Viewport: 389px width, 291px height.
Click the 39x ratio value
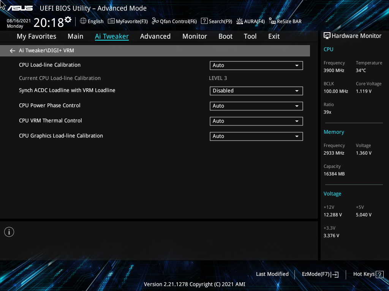[x=327, y=112]
